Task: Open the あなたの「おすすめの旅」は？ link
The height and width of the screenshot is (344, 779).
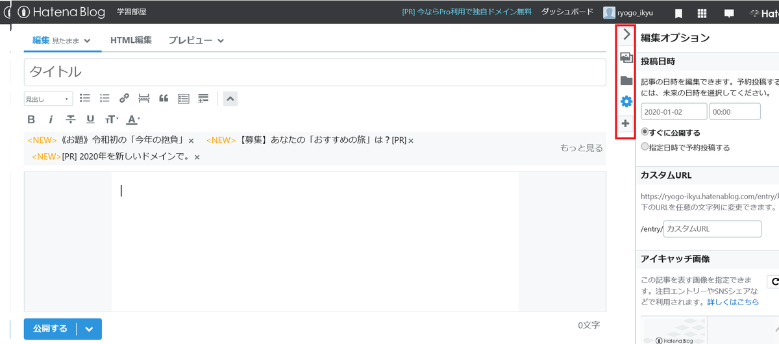Action: [322, 140]
